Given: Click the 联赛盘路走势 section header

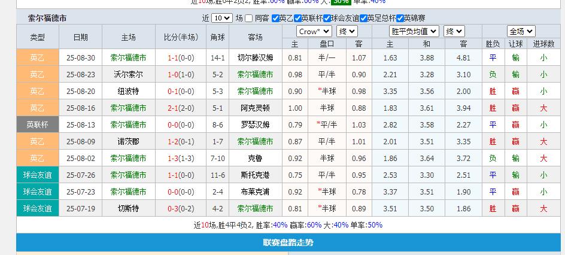Looking at the screenshot, I should (288, 242).
